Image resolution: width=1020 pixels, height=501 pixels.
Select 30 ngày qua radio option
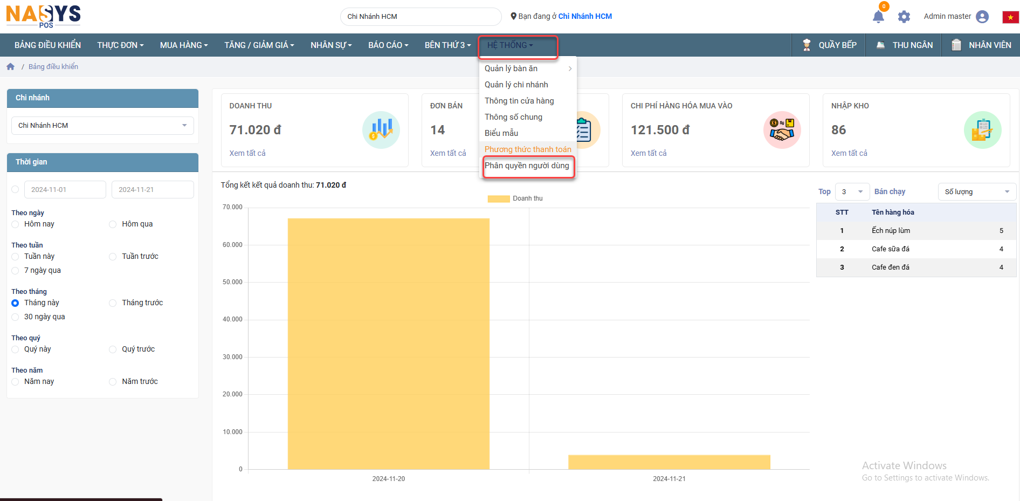(15, 317)
